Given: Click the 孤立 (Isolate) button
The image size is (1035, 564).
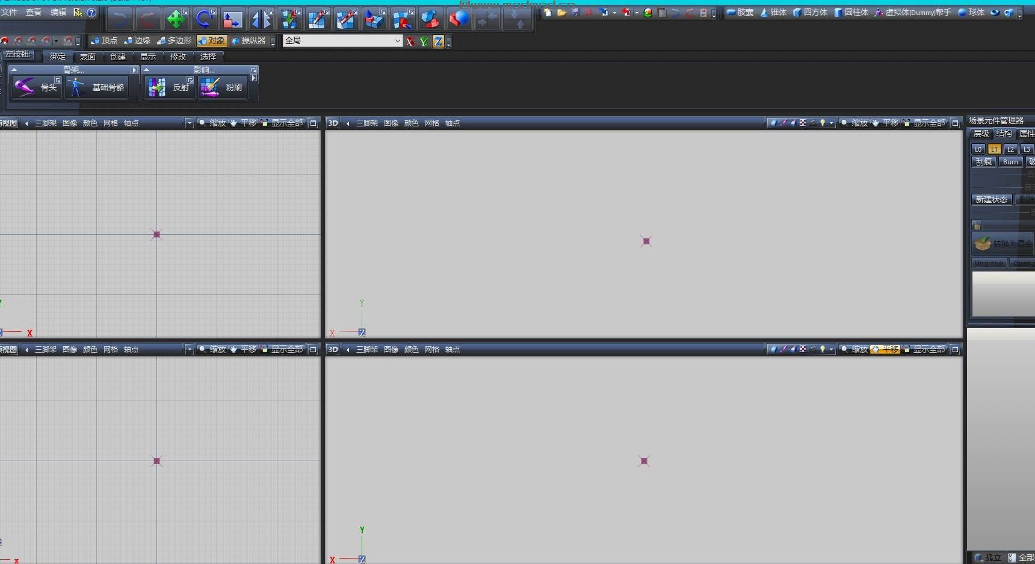Looking at the screenshot, I should coord(989,557).
